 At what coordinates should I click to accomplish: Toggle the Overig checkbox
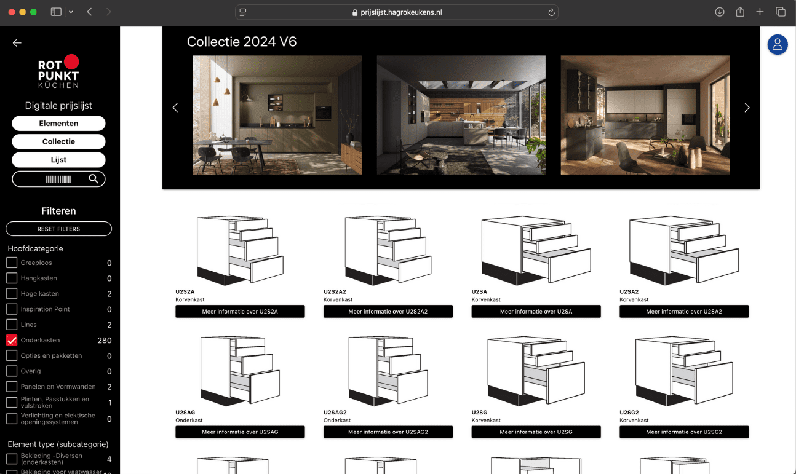pyautogui.click(x=12, y=371)
